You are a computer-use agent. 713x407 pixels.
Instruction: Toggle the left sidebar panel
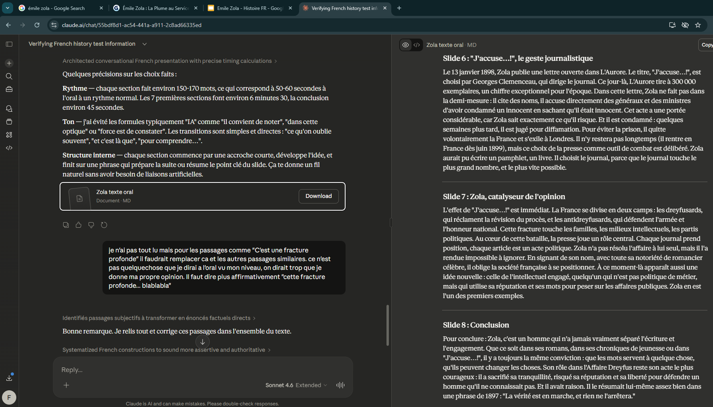(x=9, y=44)
